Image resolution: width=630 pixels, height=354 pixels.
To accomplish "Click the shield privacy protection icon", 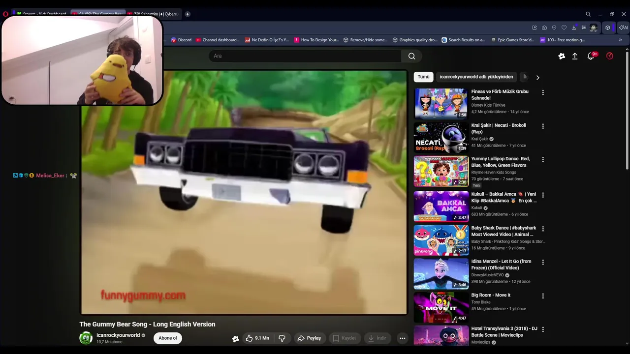I will [554, 28].
